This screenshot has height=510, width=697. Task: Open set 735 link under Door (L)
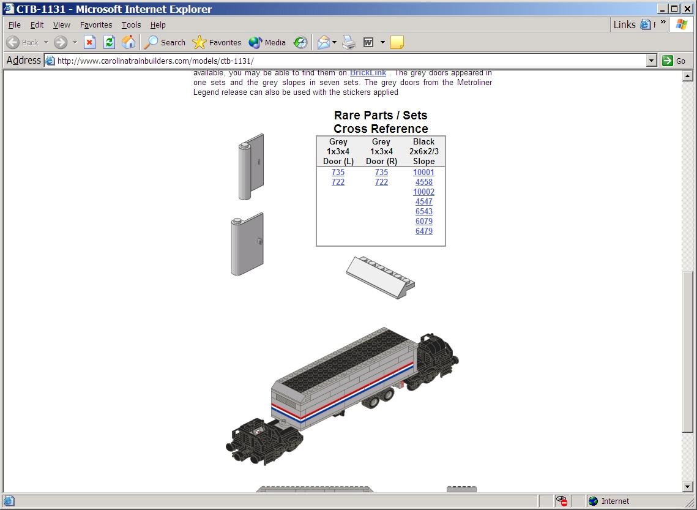[x=338, y=172]
